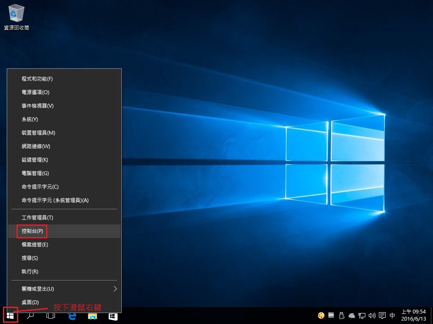This screenshot has width=433, height=324.
Task: Open 控制台 from the context menu
Action: point(31,231)
